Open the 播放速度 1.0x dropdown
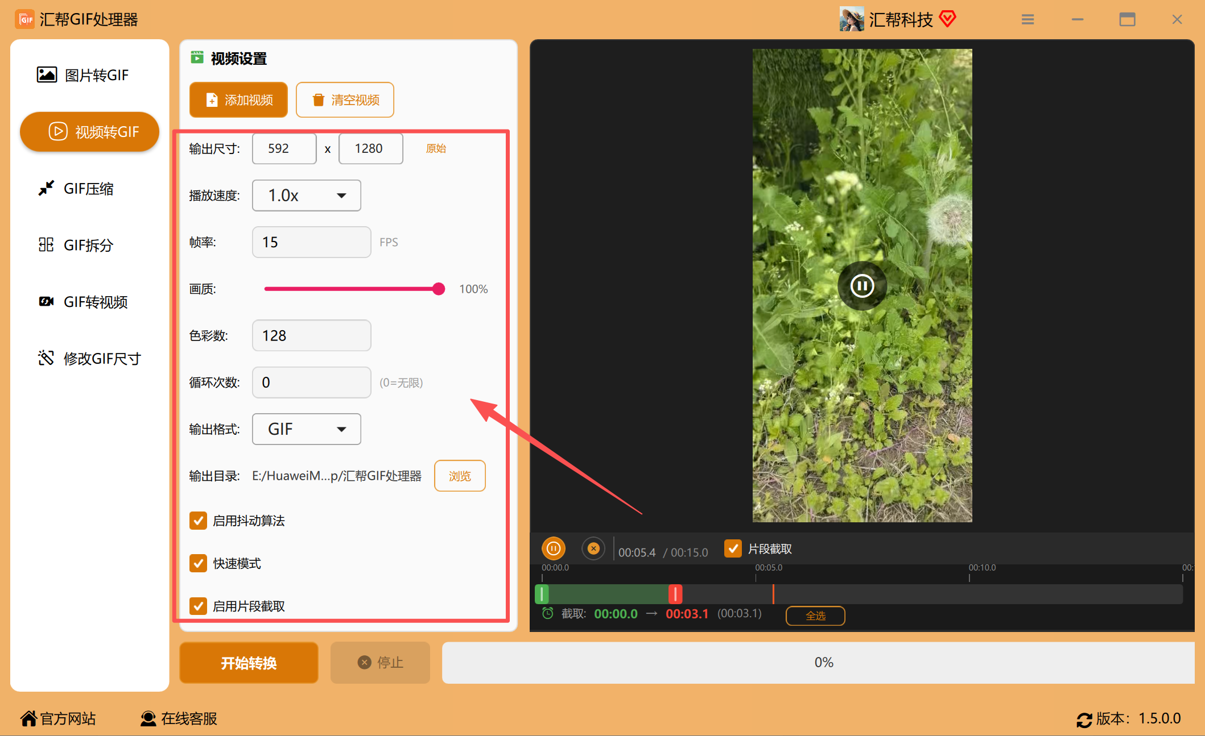1205x736 pixels. (307, 196)
